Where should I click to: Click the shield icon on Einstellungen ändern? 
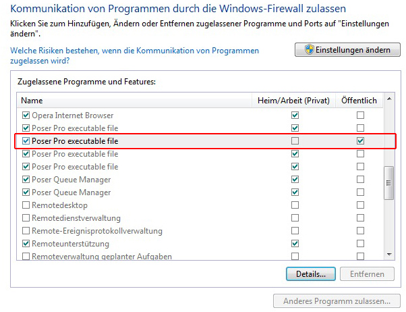pos(309,49)
